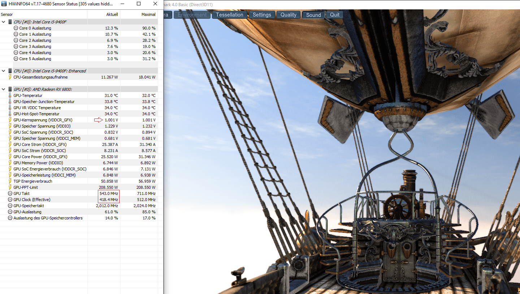The width and height of the screenshot is (520, 294).
Task: Click lightning icon of GPU-Kernspannung (VDDCR_GFX)
Action: [x=10, y=120]
